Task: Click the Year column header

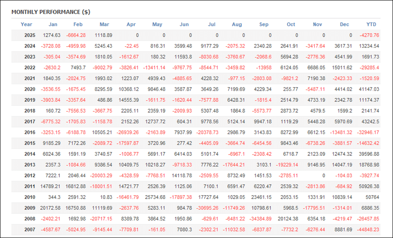Action: 26,24
